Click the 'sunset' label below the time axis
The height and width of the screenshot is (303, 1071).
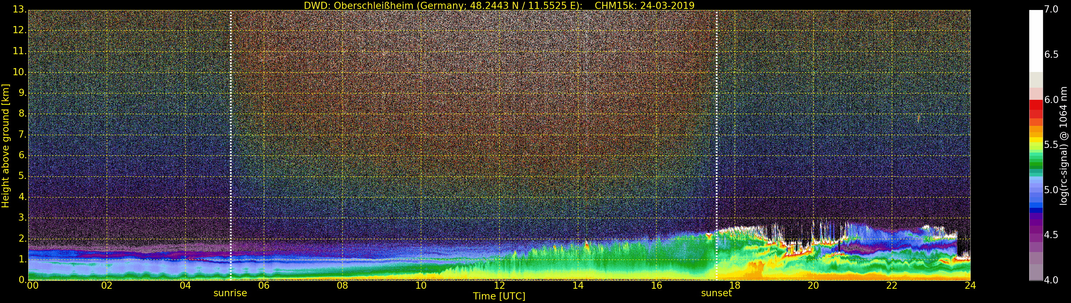(716, 293)
